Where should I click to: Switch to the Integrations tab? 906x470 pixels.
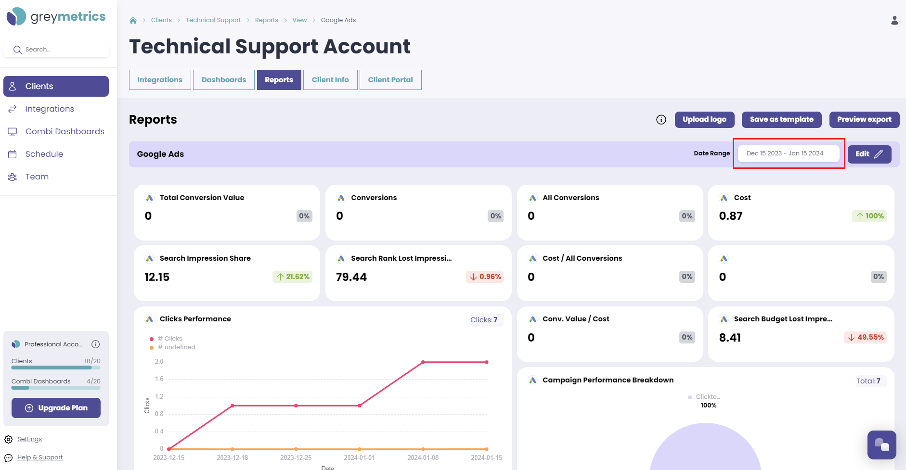click(x=160, y=80)
